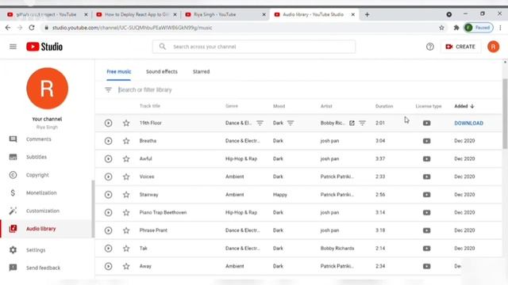This screenshot has width=508, height=285.
Task: Click the page vertical scrollbar
Action: pos(505,114)
